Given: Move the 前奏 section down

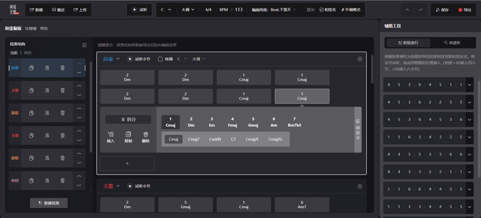Looking at the screenshot, I should [x=79, y=72].
